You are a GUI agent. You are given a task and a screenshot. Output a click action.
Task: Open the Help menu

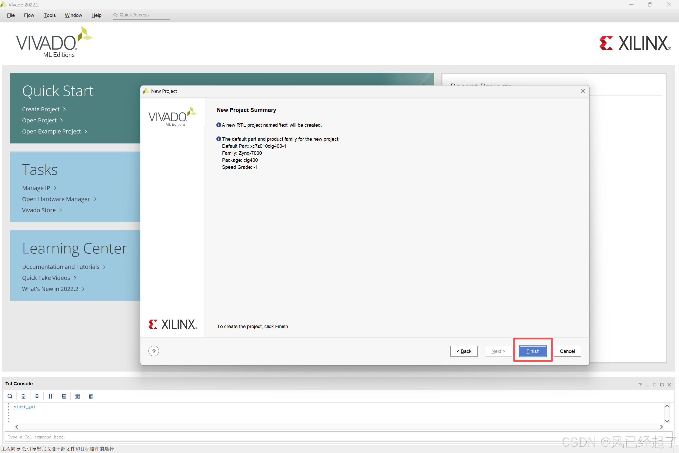(x=96, y=15)
